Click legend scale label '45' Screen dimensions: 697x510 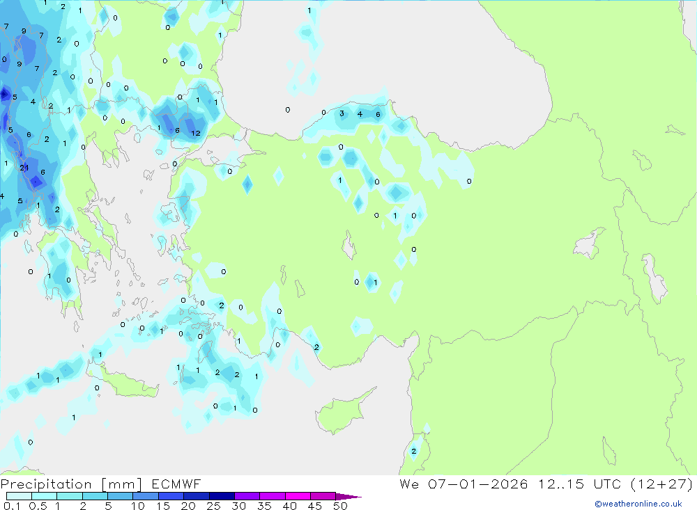coord(315,506)
